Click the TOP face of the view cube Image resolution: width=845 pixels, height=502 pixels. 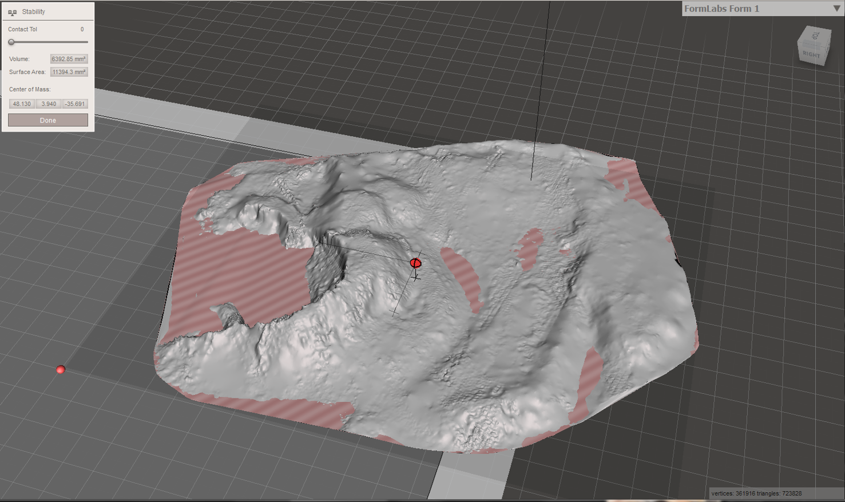[816, 35]
